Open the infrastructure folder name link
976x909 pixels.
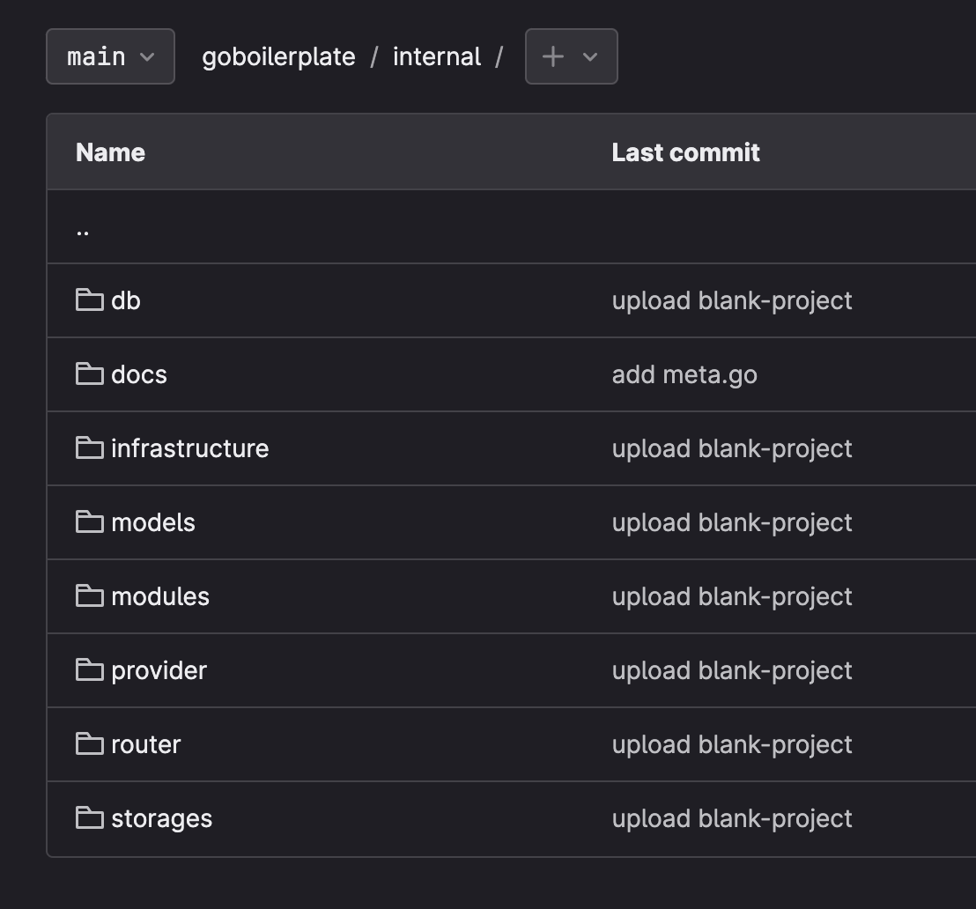(189, 448)
